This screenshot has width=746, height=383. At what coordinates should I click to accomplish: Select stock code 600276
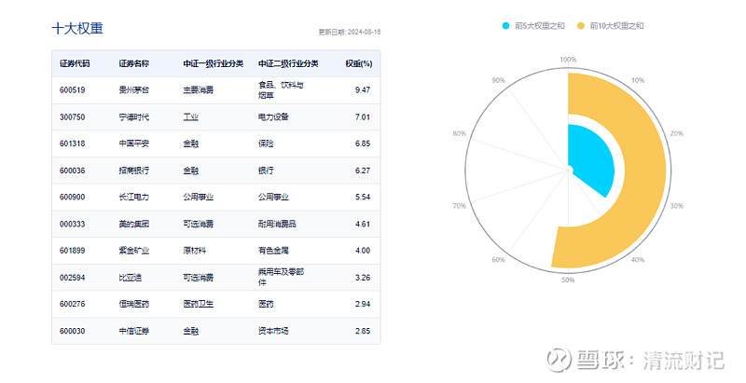point(73,304)
